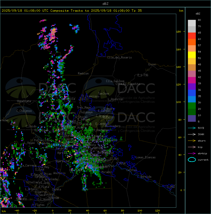
Task: Click the '180' tick on the vertical axis
Action: (x=179, y=32)
